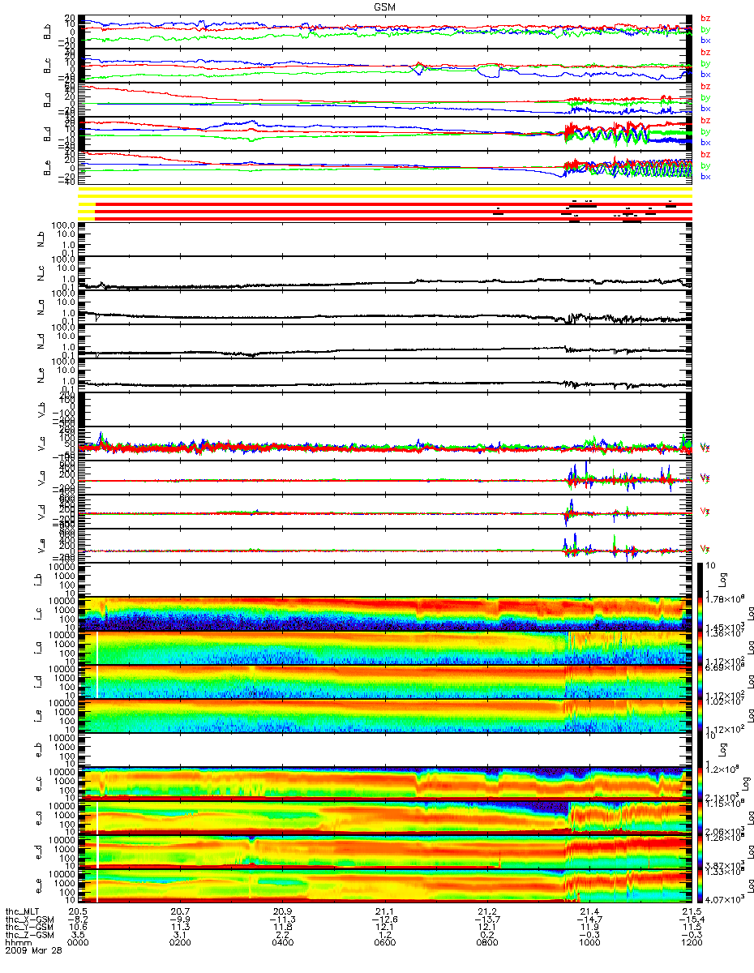Image resolution: width=754 pixels, height=973 pixels.
Task: Click the 0000 time tick label
Action: click(x=79, y=945)
